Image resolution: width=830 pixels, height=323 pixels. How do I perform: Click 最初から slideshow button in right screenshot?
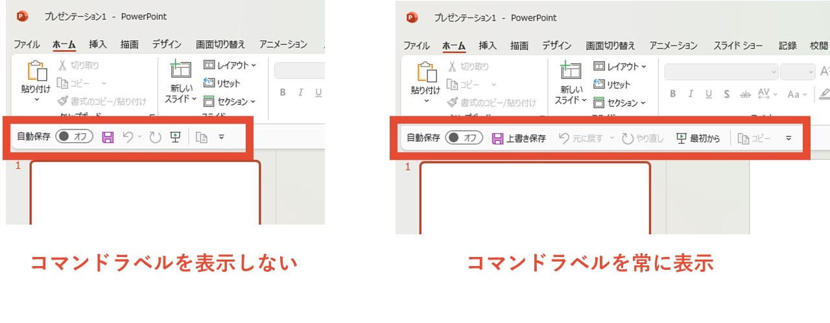point(698,139)
